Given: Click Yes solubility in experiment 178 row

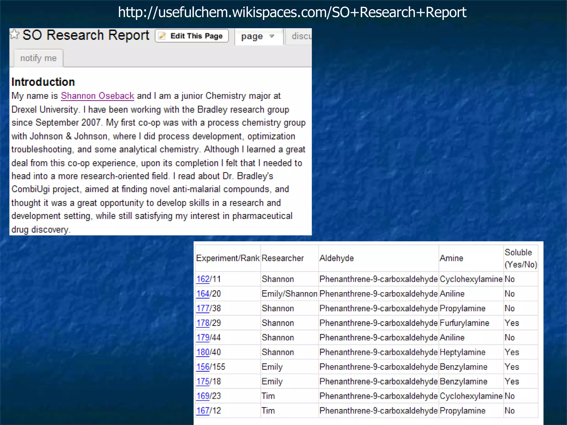Looking at the screenshot, I should tap(512, 323).
